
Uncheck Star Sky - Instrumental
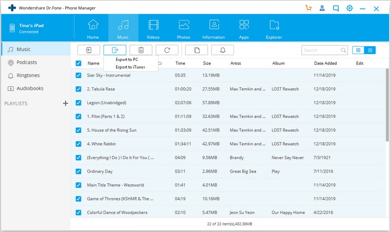[x=78, y=75]
